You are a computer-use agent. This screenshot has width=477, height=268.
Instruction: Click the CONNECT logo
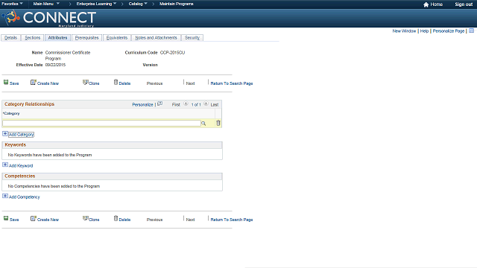coord(48,18)
